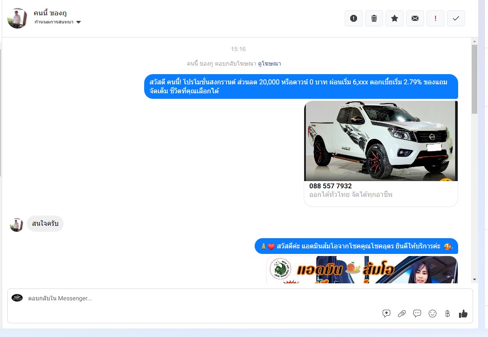Click the ดูโฆษณา link
The image size is (488, 337).
(x=270, y=63)
